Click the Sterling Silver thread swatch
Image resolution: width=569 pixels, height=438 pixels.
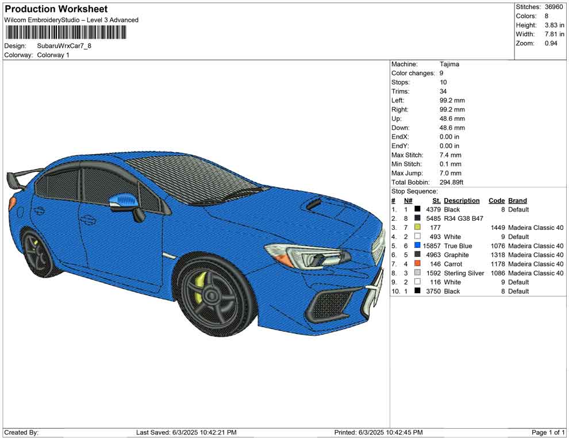[417, 274]
